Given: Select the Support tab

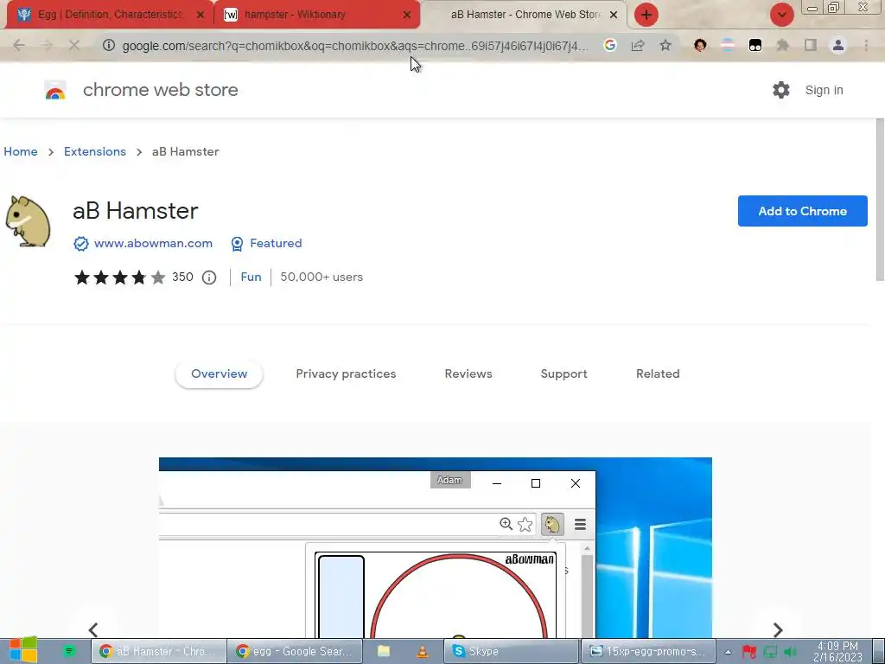Looking at the screenshot, I should pos(563,373).
